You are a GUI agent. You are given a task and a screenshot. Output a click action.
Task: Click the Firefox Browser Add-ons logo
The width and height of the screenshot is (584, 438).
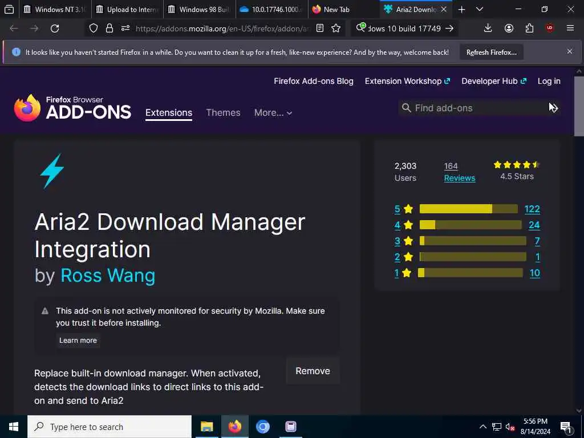(72, 108)
